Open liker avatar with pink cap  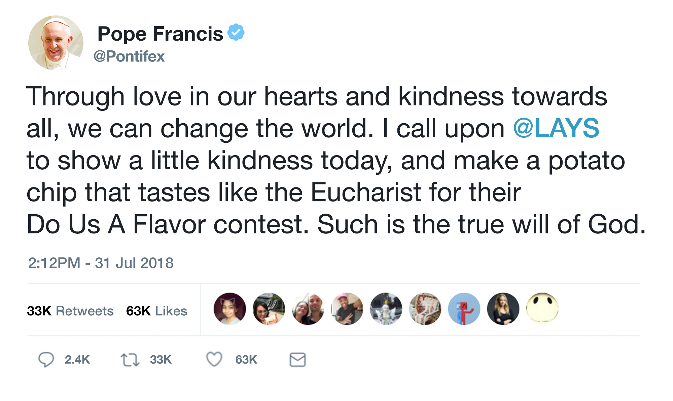[x=347, y=309]
